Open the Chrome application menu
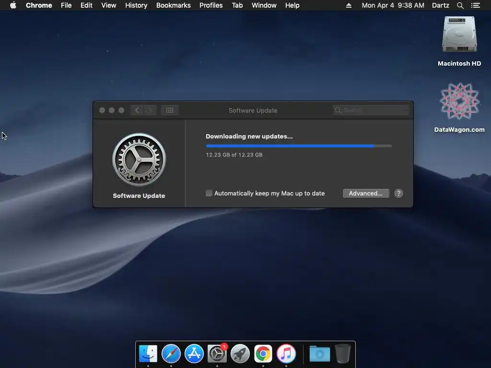Screen dimensions: 491x368 (x=39, y=5)
